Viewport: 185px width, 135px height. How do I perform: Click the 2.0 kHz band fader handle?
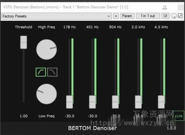(x=138, y=102)
